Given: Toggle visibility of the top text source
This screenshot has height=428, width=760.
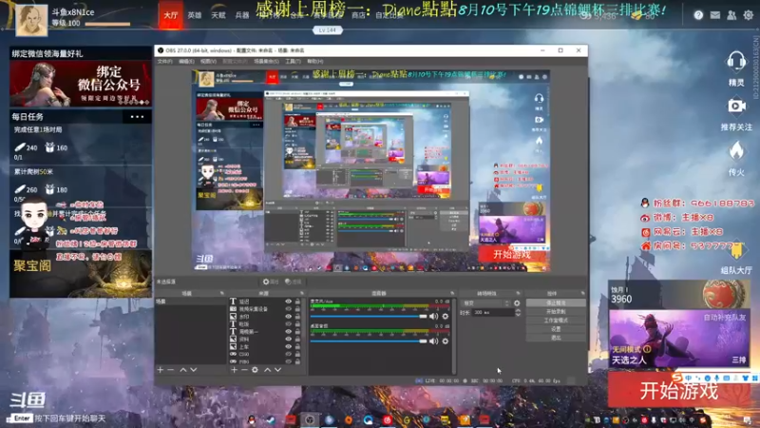Looking at the screenshot, I should point(289,302).
